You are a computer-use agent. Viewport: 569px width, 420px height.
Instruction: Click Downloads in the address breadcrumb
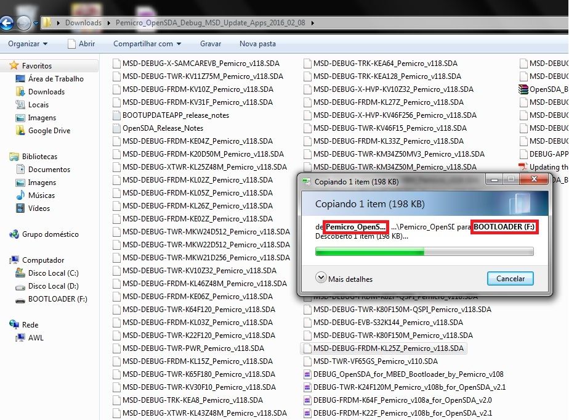[84, 23]
